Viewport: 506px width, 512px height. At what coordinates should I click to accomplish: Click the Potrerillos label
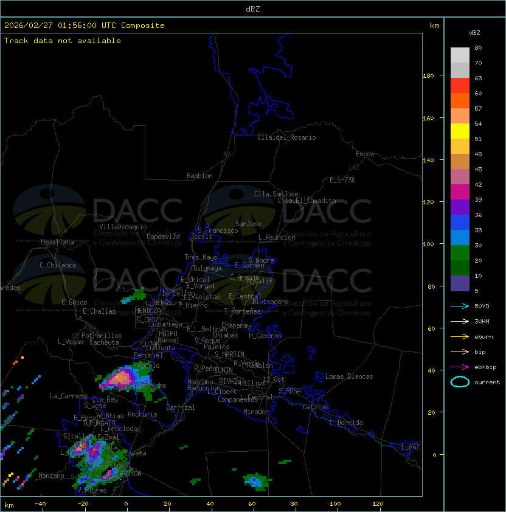coord(102,336)
